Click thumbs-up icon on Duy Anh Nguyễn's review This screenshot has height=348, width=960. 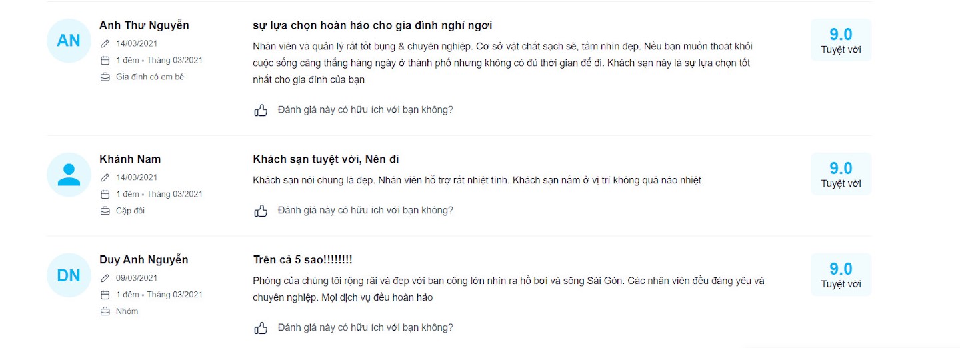pos(261,328)
